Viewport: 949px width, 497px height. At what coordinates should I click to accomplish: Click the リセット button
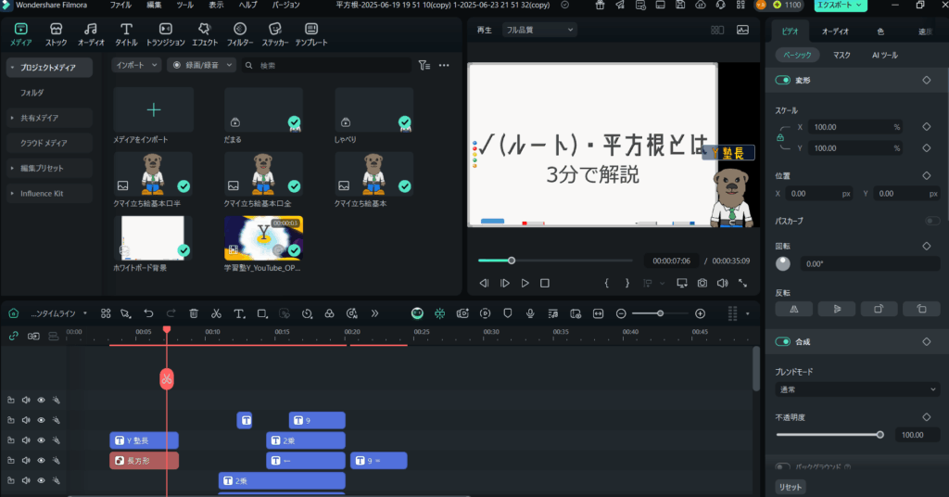791,487
